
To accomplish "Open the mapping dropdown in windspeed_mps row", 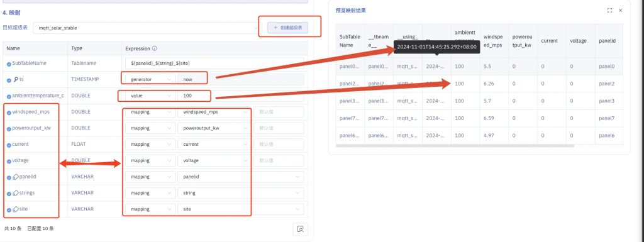I will [x=150, y=112].
